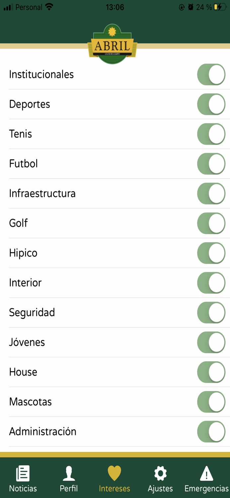230x498 pixels.
Task: Toggle the Seguridad switch
Action: point(211,312)
